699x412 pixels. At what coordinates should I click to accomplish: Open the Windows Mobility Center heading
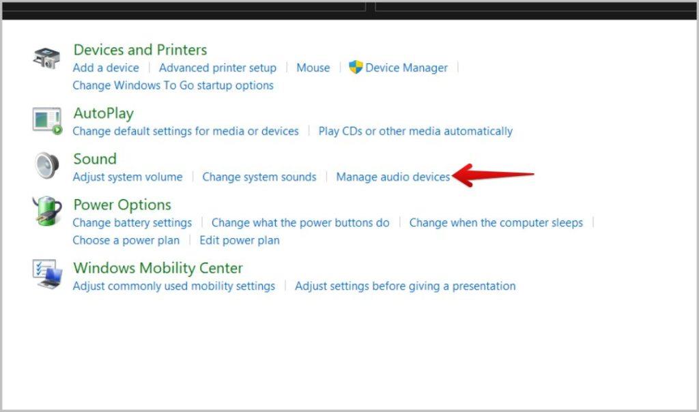pos(158,268)
